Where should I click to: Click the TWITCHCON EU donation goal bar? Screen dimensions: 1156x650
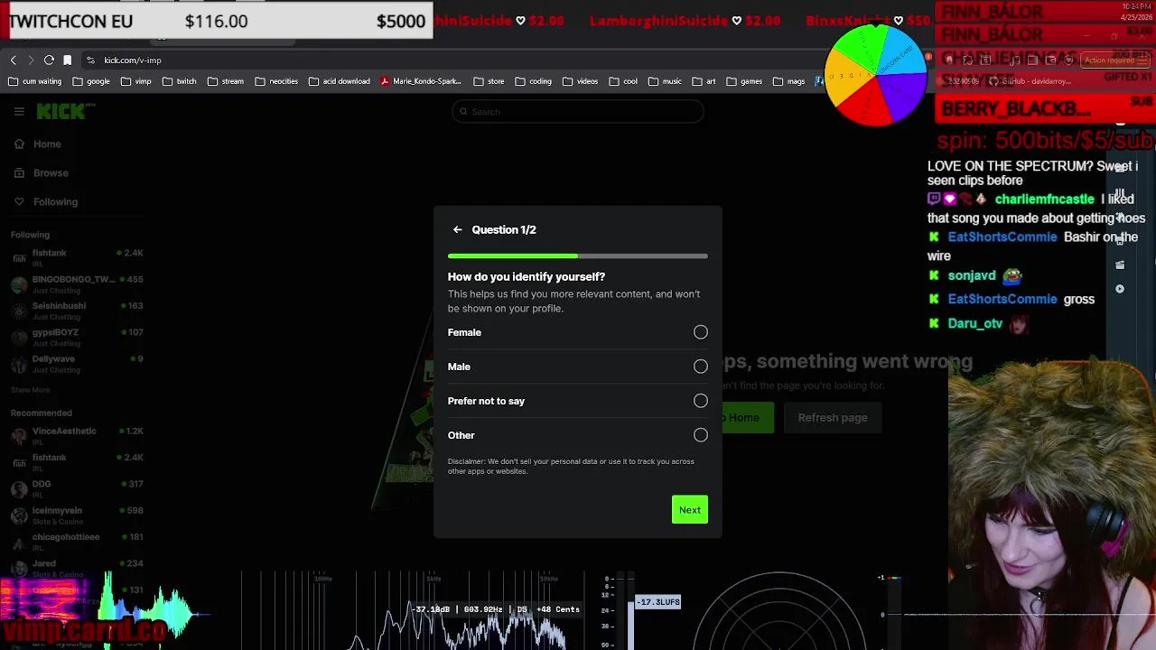click(217, 21)
